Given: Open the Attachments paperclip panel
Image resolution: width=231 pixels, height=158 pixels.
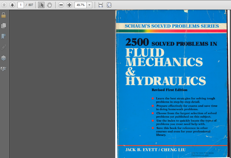Looking at the screenshot, I should point(3,47).
